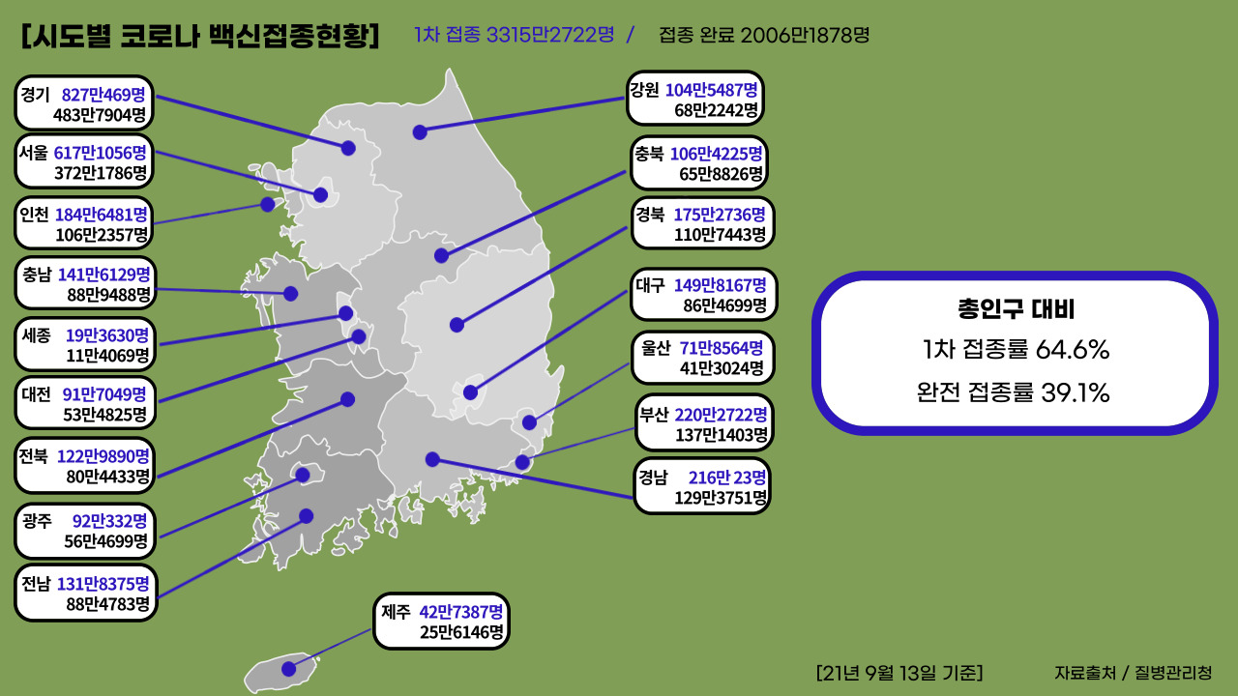Click the 강원 label box
This screenshot has width=1238, height=696.
(695, 99)
